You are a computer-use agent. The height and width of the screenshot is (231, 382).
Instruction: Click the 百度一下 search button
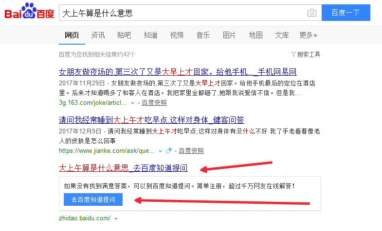point(346,13)
